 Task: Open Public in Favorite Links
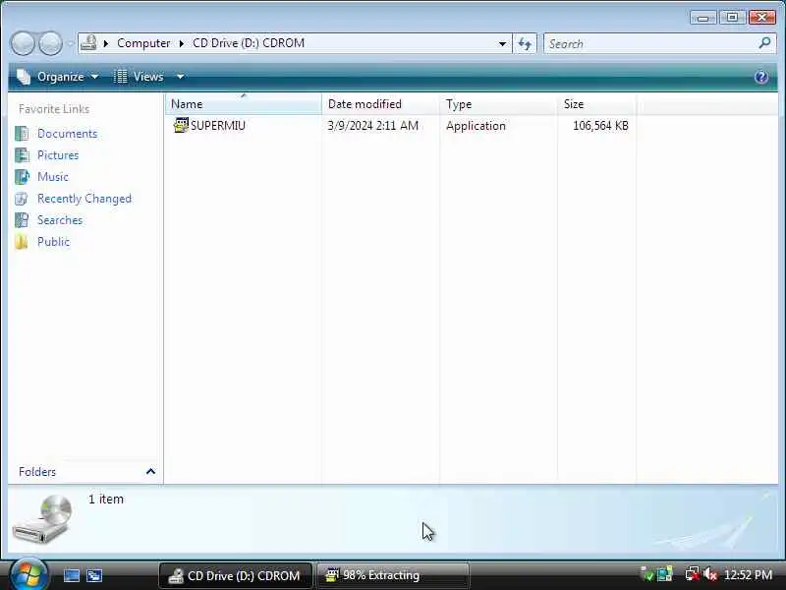(53, 241)
